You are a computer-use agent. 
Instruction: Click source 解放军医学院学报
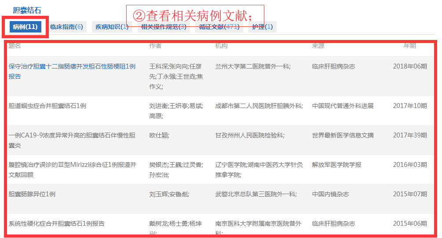336,165
